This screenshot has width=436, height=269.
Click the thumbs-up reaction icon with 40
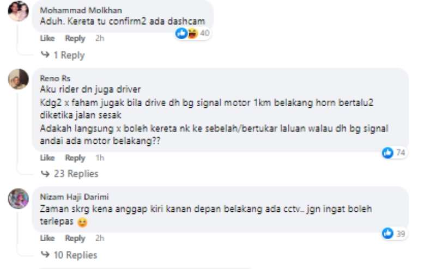[x=181, y=33]
